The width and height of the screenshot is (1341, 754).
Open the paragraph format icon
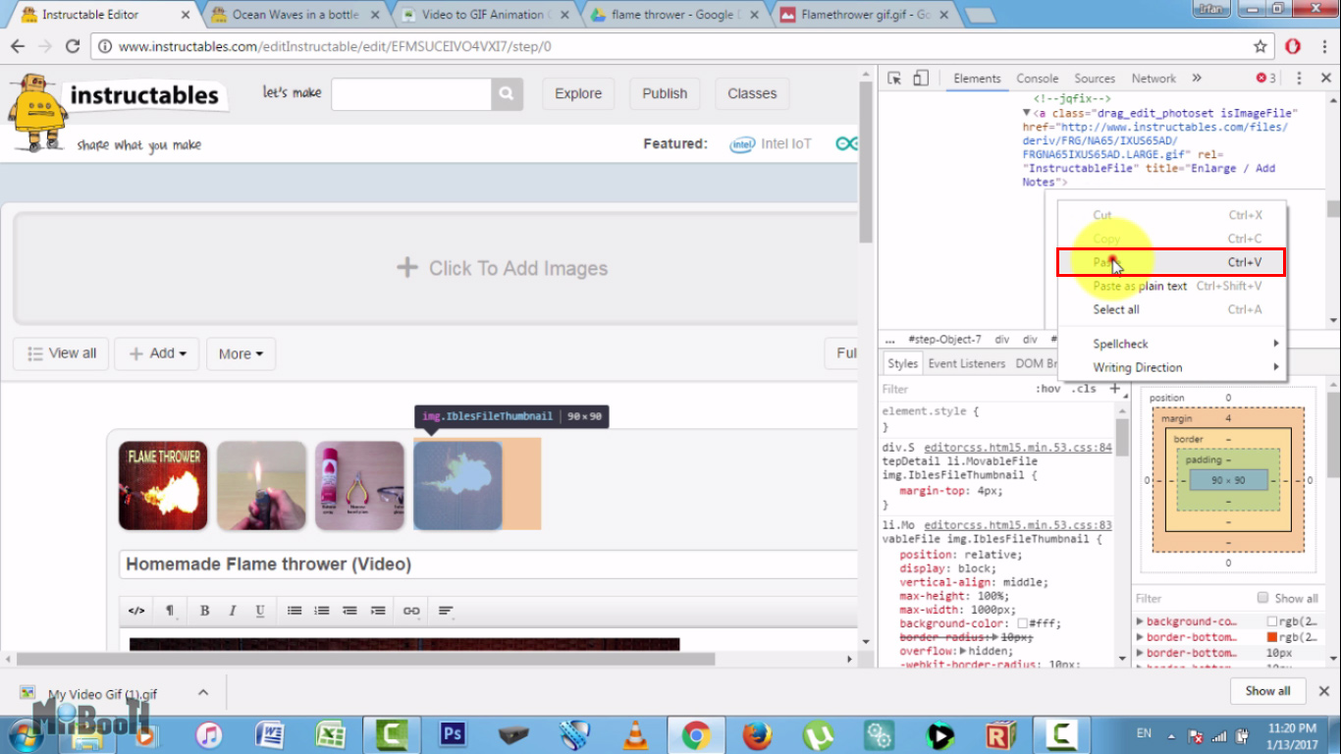pyautogui.click(x=170, y=611)
